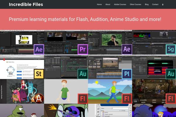Open the Home menu item
Image resolution: width=176 pixels, height=117 pixels.
pyautogui.click(x=99, y=4)
